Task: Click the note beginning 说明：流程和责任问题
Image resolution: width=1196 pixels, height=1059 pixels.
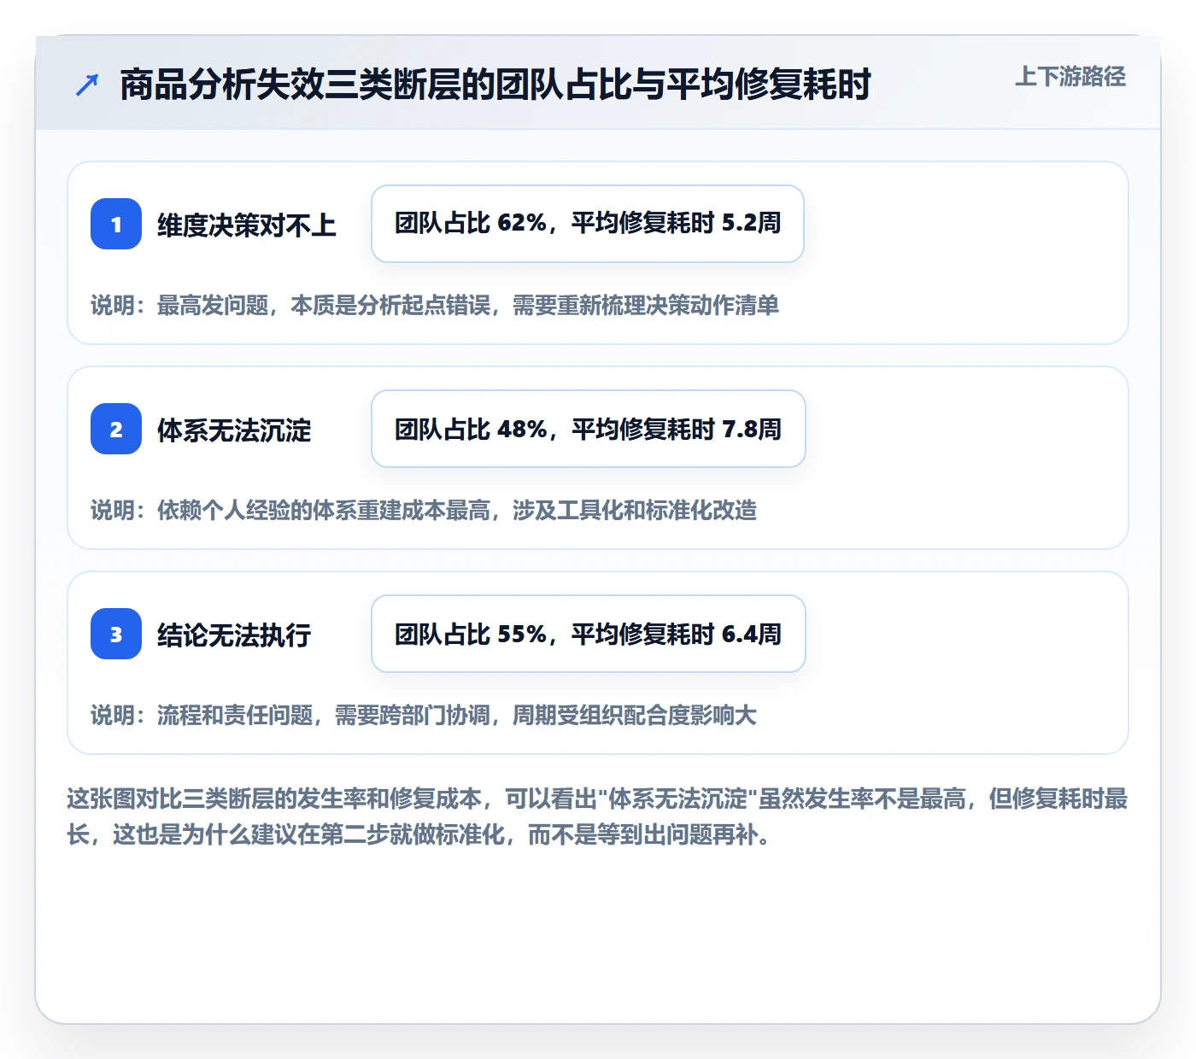Action: pos(424,715)
